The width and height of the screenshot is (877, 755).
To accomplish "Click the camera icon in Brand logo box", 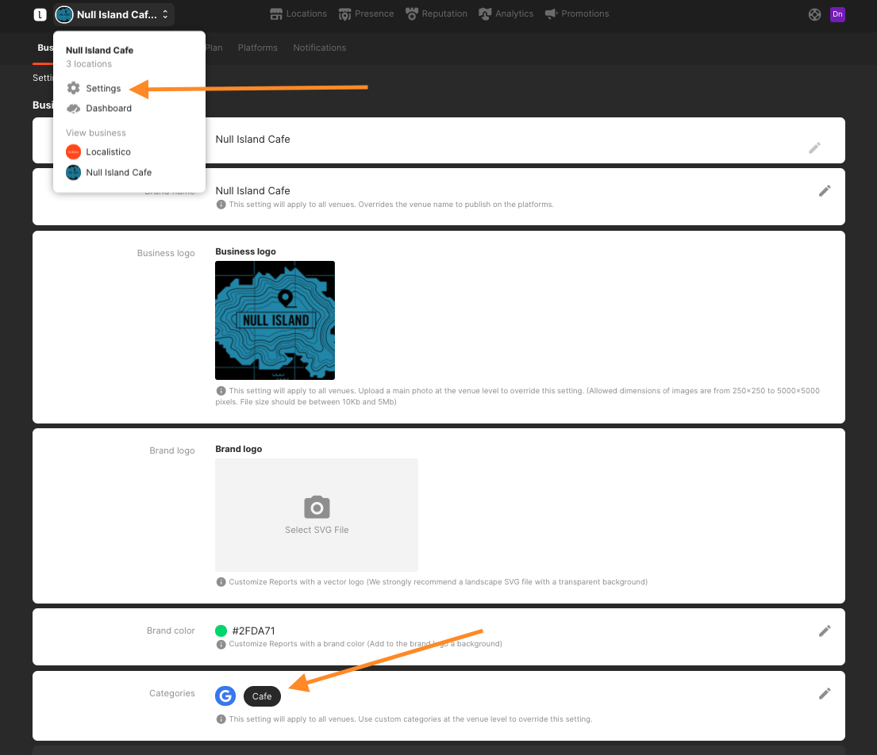I will [317, 508].
